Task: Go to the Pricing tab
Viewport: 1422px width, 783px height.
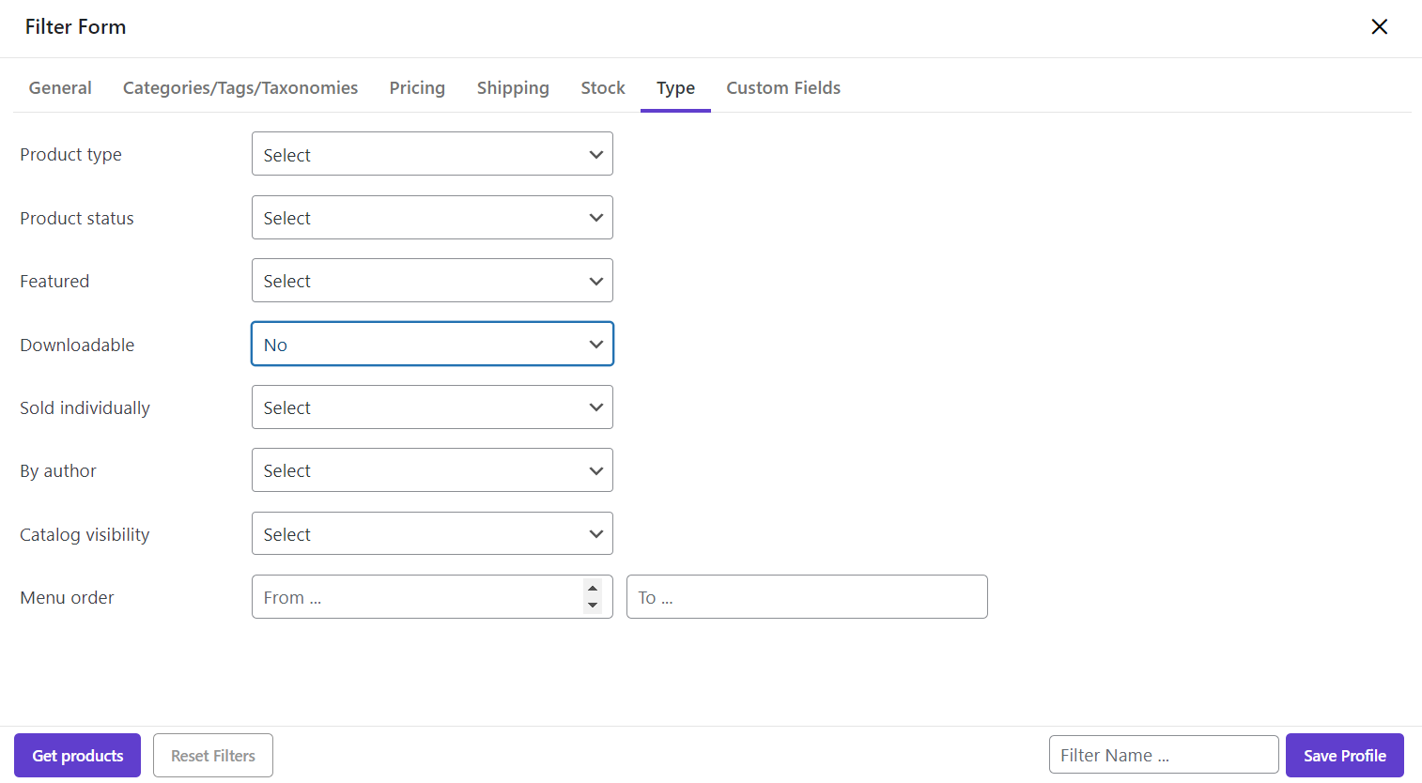Action: 417,88
